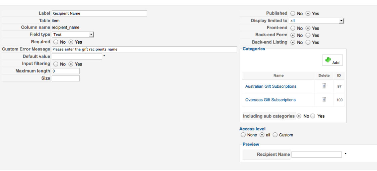Focus the Custom Error Message field
This screenshot has height=171, width=377.
(144, 49)
